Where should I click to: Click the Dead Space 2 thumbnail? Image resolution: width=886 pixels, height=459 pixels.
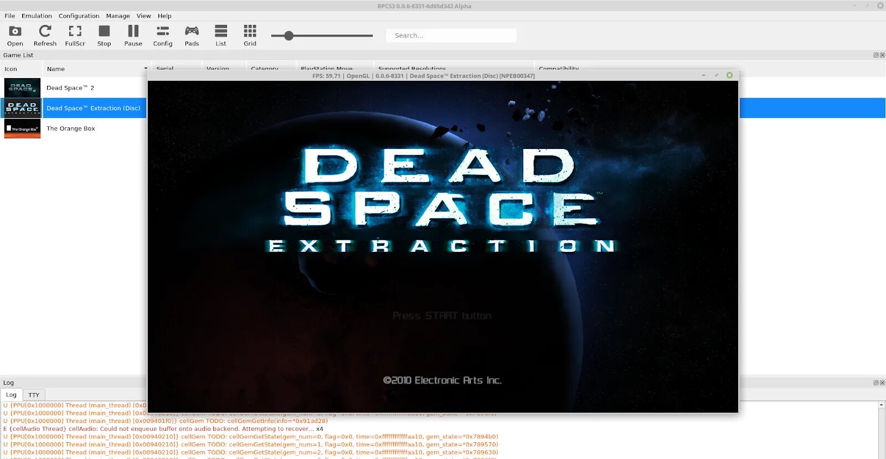pos(22,88)
